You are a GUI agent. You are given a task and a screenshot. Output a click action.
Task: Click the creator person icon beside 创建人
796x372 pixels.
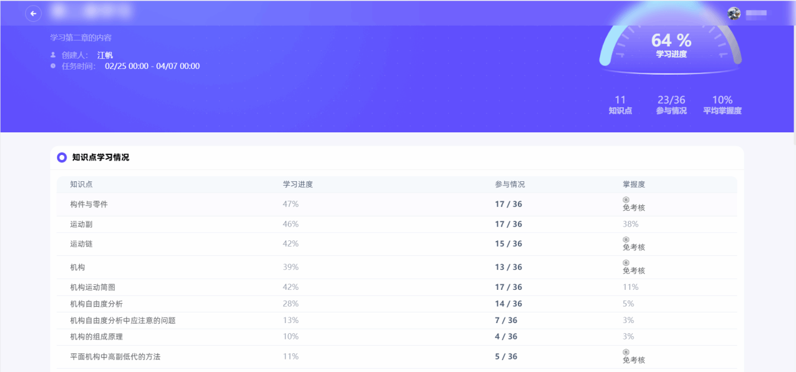click(53, 55)
